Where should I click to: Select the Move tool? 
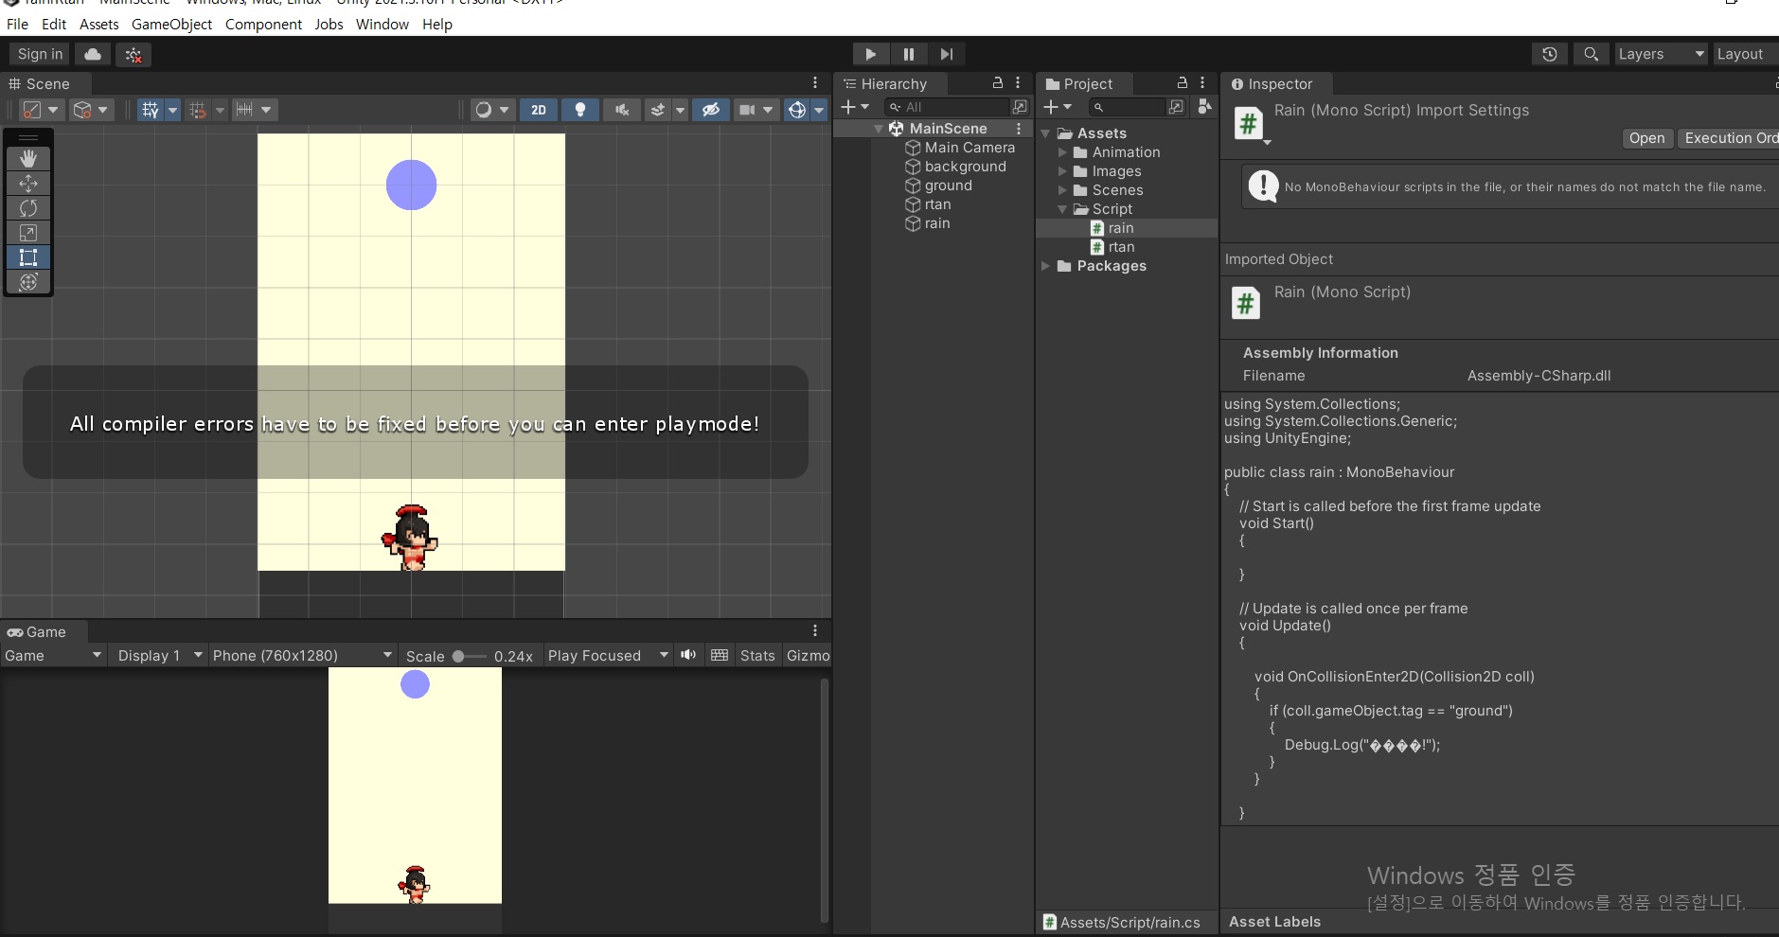coord(28,183)
